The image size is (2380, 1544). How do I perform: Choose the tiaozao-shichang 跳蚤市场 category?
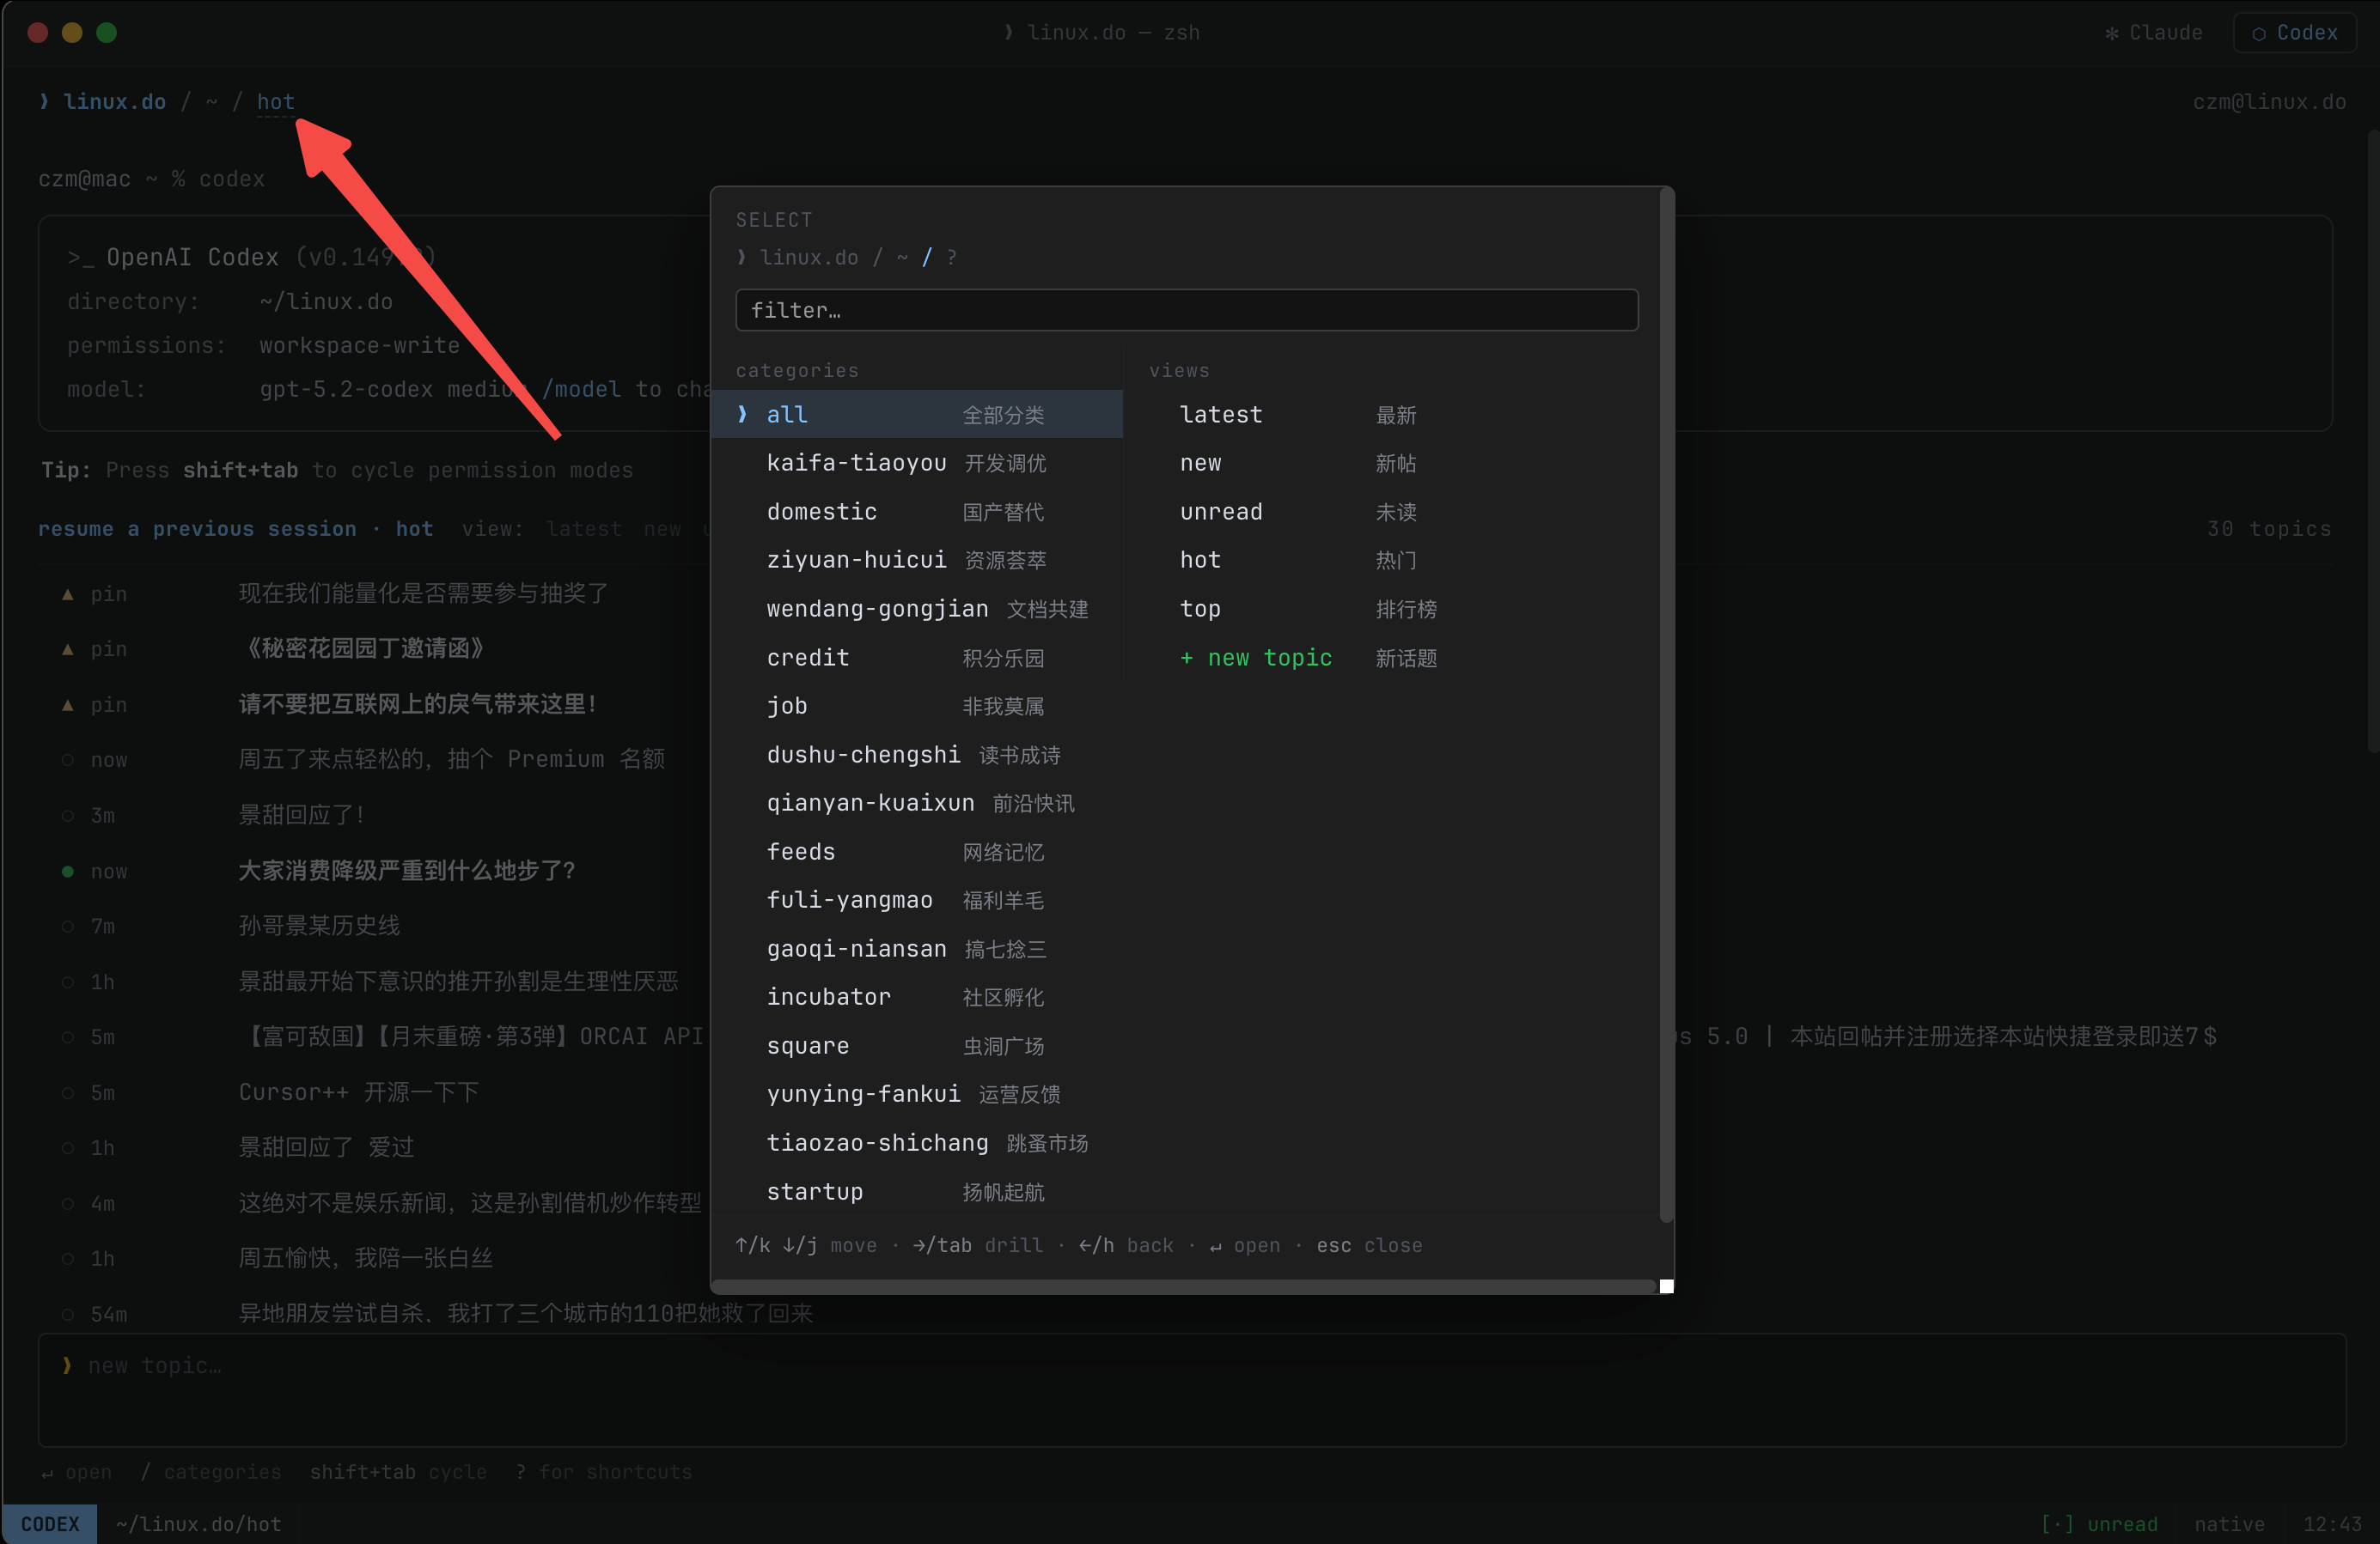point(917,1142)
